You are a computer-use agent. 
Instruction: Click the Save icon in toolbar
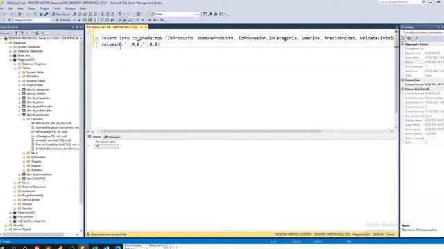coord(41,14)
